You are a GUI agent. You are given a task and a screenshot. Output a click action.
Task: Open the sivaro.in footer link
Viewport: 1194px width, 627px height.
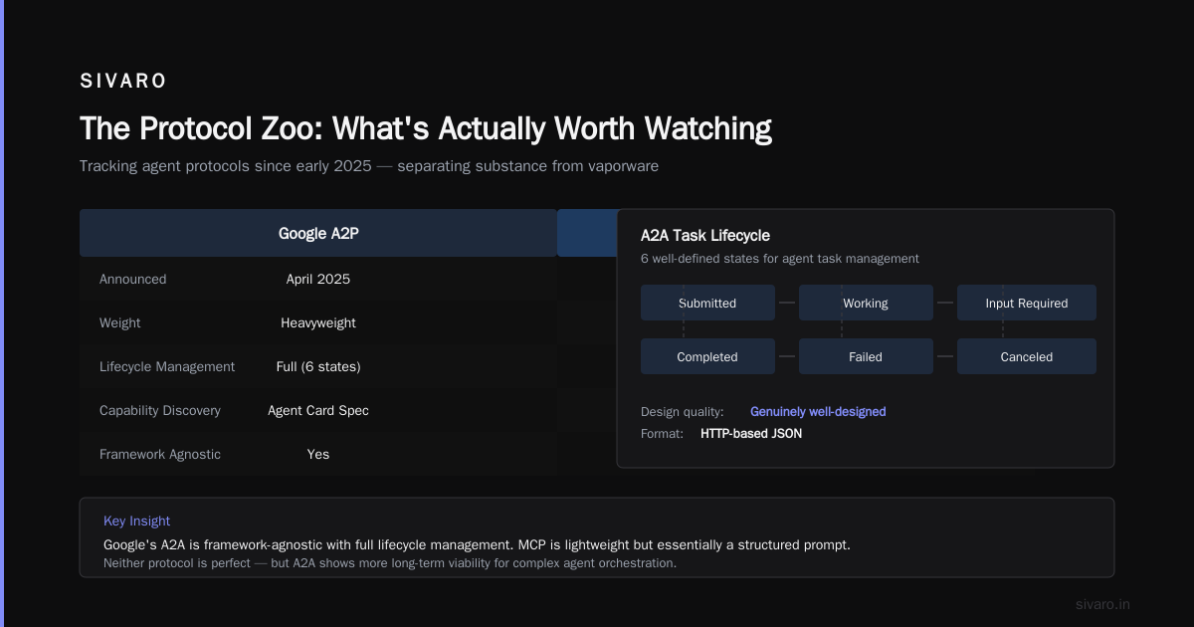pyautogui.click(x=1103, y=604)
